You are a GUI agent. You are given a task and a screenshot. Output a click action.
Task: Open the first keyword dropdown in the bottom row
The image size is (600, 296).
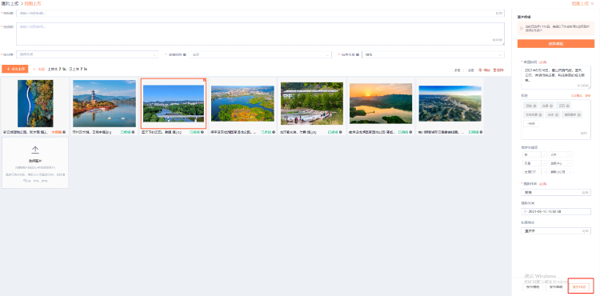pyautogui.click(x=535, y=172)
